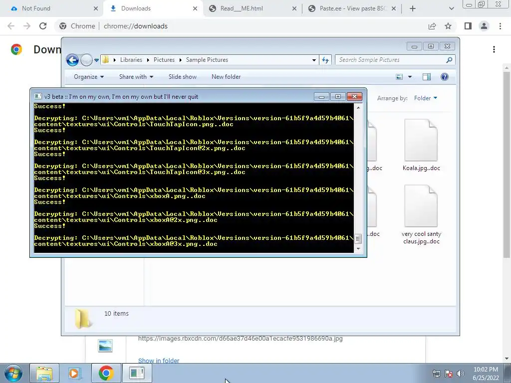This screenshot has width=511, height=383.
Task: Click Explorer back navigation button
Action: pos(72,60)
